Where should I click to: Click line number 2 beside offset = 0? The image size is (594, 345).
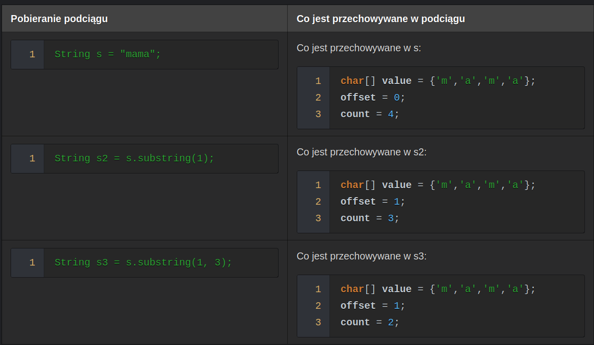click(318, 98)
